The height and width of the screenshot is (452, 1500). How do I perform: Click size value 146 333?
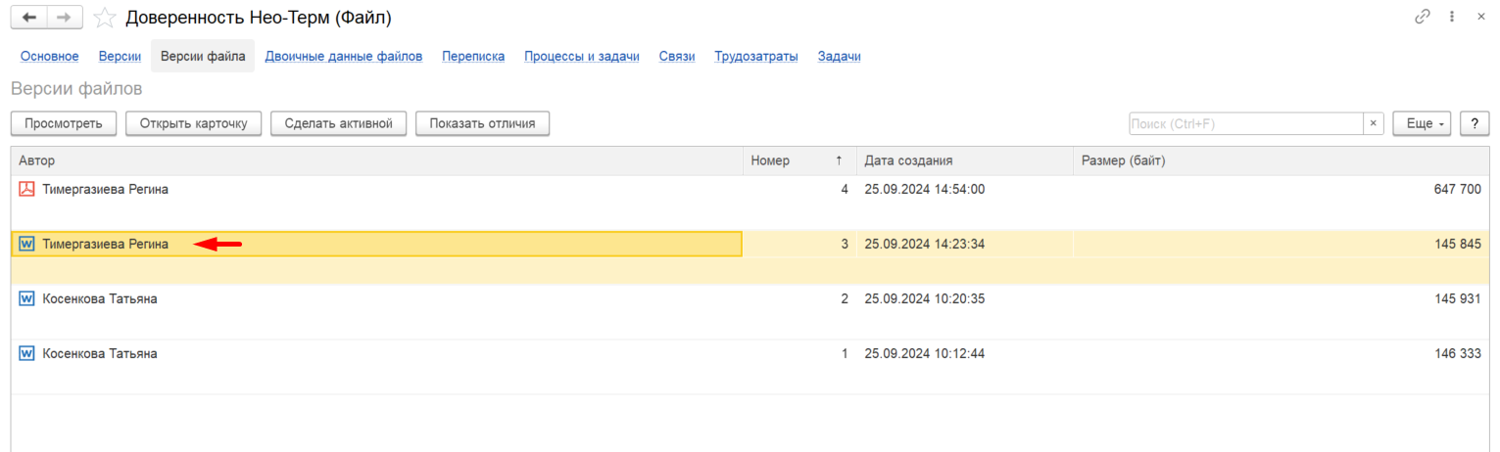[x=1457, y=354]
